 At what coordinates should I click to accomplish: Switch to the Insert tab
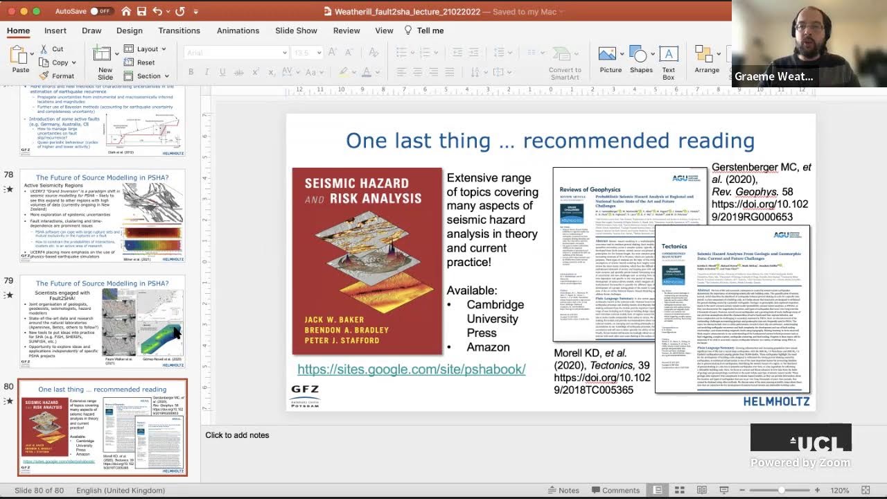coord(55,30)
